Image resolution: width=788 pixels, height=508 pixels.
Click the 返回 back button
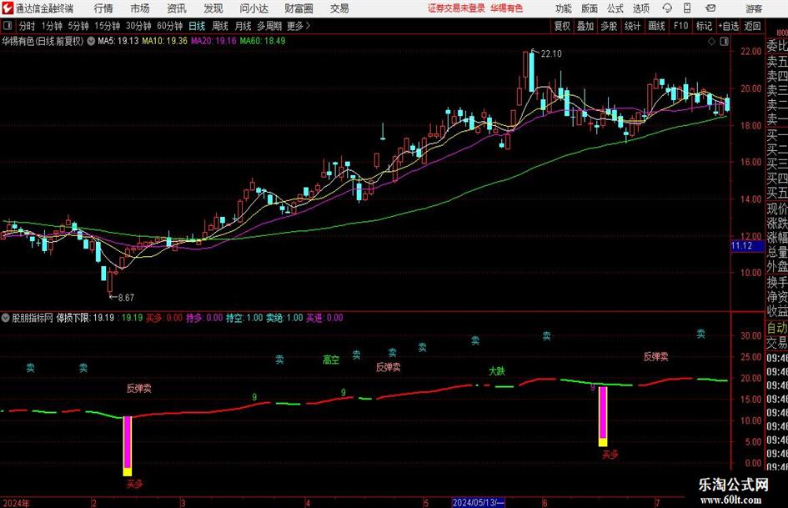tap(752, 26)
